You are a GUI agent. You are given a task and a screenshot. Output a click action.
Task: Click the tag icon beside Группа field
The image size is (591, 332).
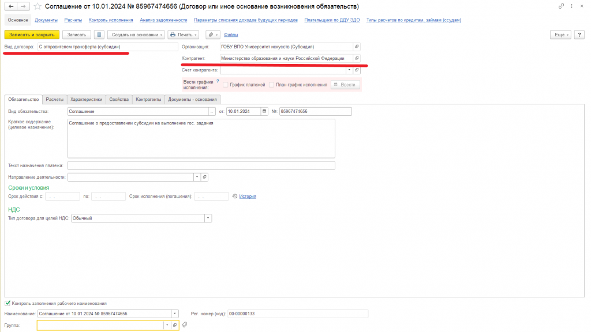[185, 325]
